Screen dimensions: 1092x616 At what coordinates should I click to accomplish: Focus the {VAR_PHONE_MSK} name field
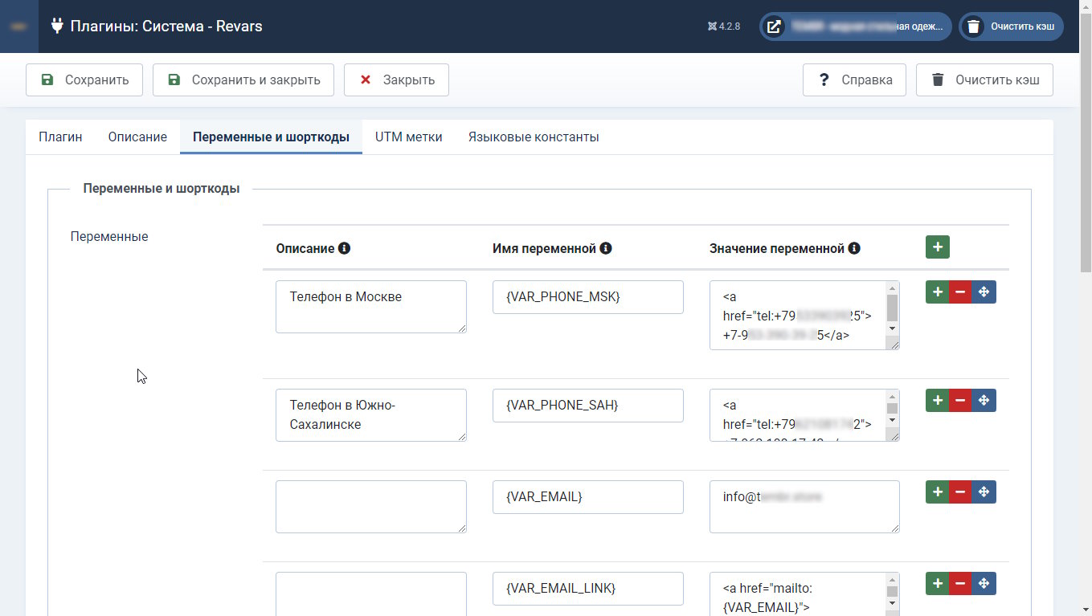click(588, 297)
